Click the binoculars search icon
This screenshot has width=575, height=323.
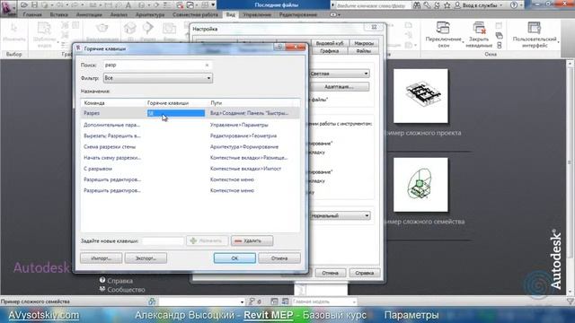(417, 5)
